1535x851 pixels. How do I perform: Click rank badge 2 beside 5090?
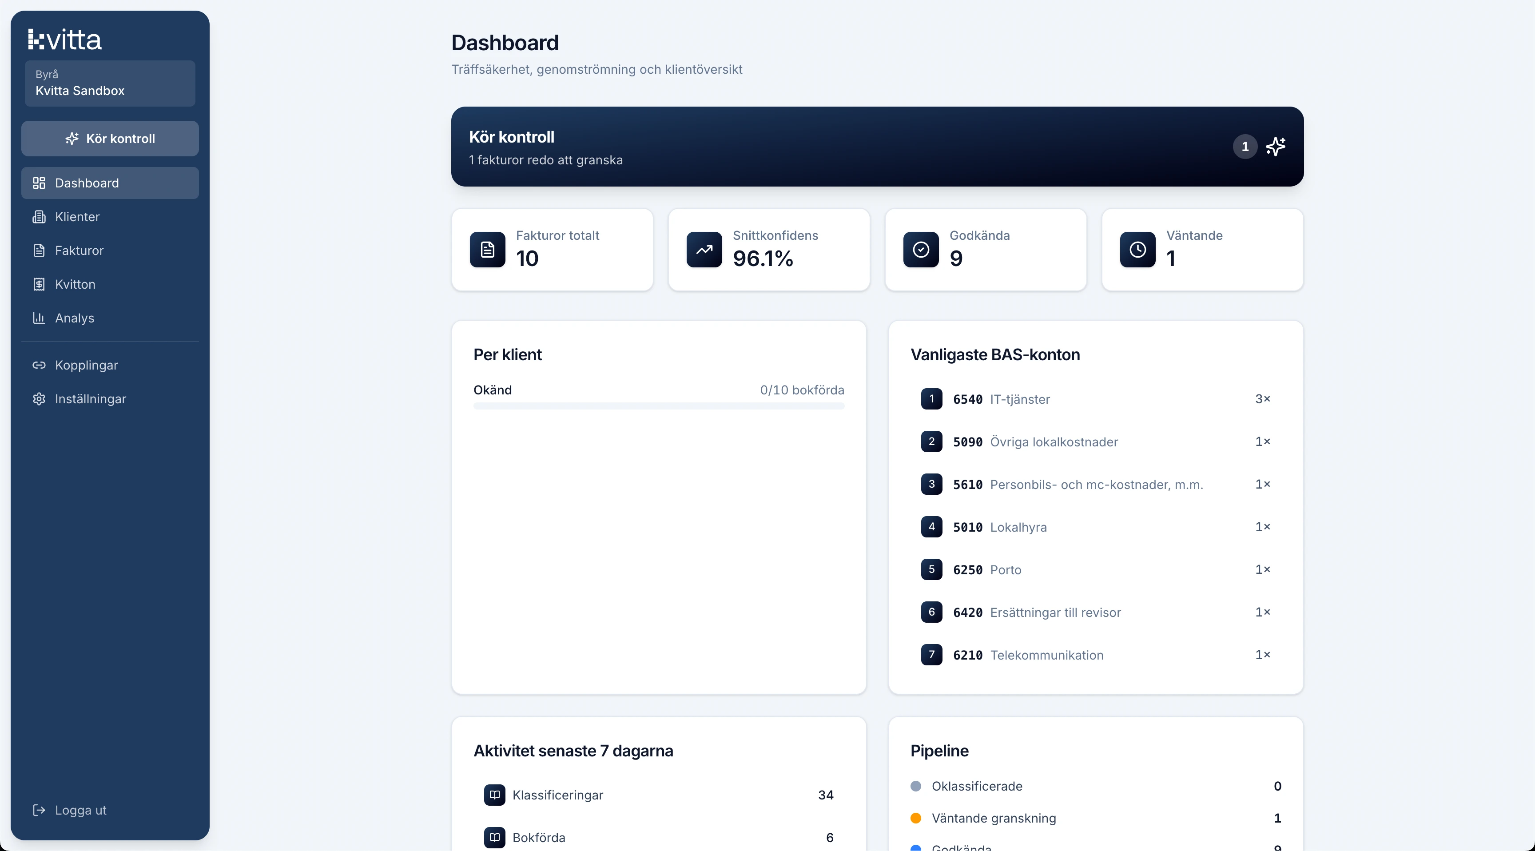pos(932,441)
